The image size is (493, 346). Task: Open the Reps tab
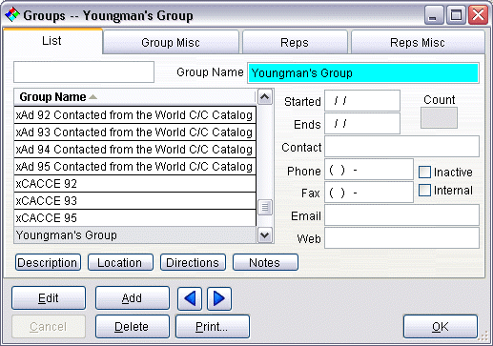[x=295, y=42]
